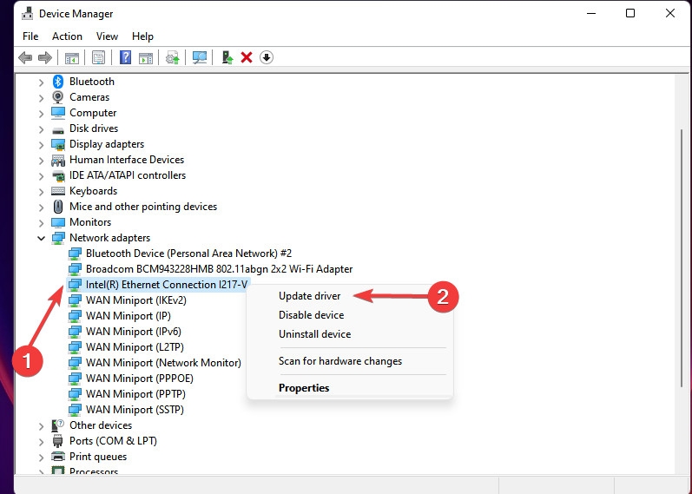Image resolution: width=692 pixels, height=494 pixels.
Task: Select WAN Miniport (Network Monitor)
Action: [x=164, y=363]
